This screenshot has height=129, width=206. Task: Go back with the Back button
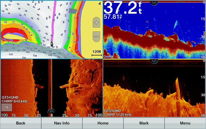[21, 123]
